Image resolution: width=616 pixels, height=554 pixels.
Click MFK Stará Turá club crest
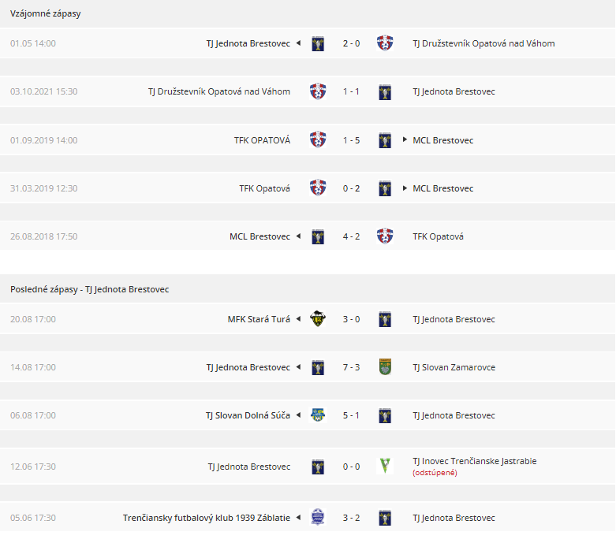click(318, 319)
